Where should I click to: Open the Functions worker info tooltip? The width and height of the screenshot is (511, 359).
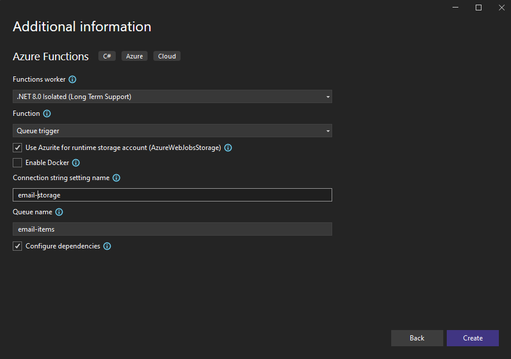click(72, 79)
